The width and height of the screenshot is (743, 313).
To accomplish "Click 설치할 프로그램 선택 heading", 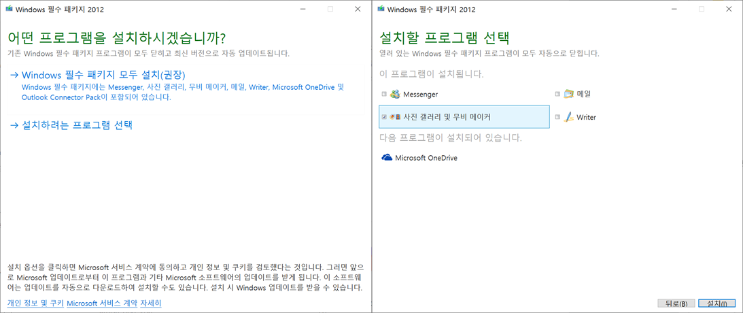I will pyautogui.click(x=445, y=38).
